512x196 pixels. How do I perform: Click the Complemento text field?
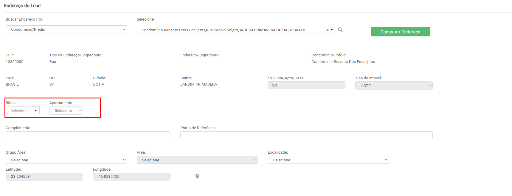pyautogui.click(x=88, y=135)
